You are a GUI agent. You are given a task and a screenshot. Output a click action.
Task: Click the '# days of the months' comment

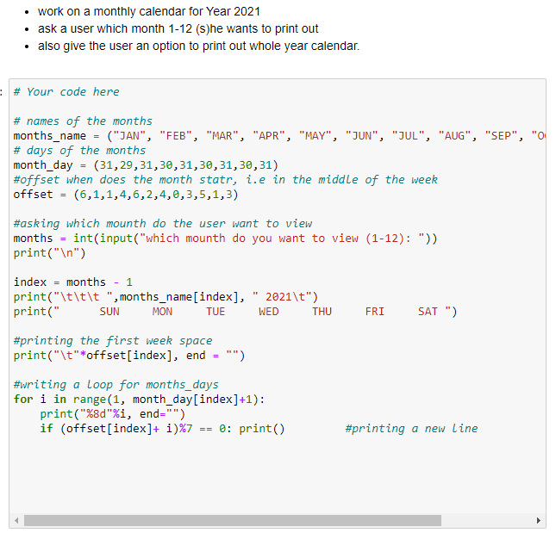point(79,151)
